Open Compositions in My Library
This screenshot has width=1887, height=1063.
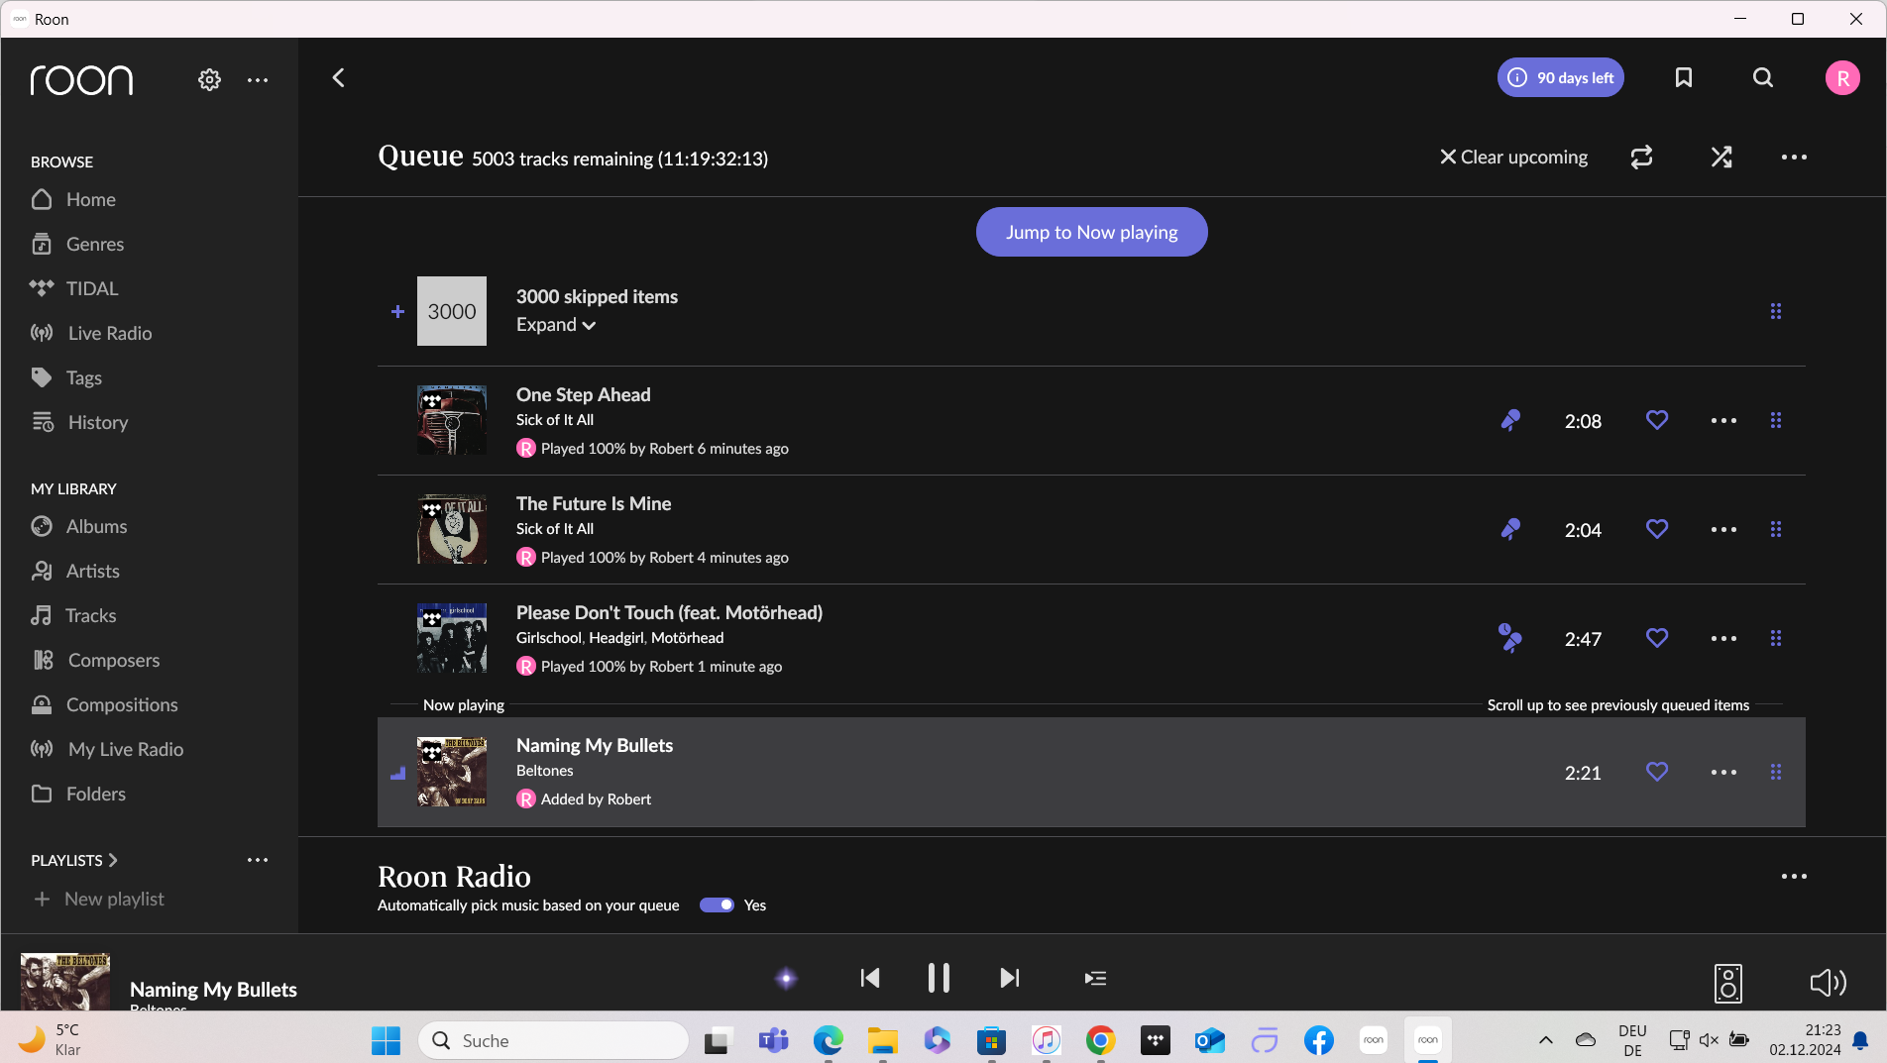tap(104, 704)
